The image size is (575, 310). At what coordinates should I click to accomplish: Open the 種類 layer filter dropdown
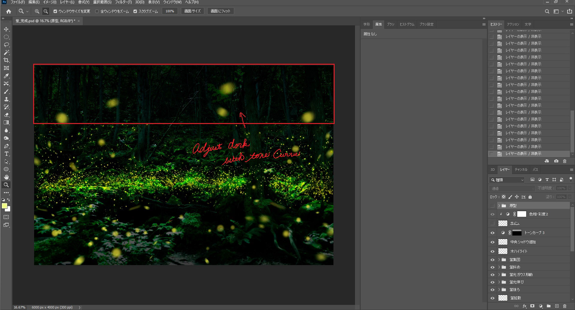click(507, 180)
